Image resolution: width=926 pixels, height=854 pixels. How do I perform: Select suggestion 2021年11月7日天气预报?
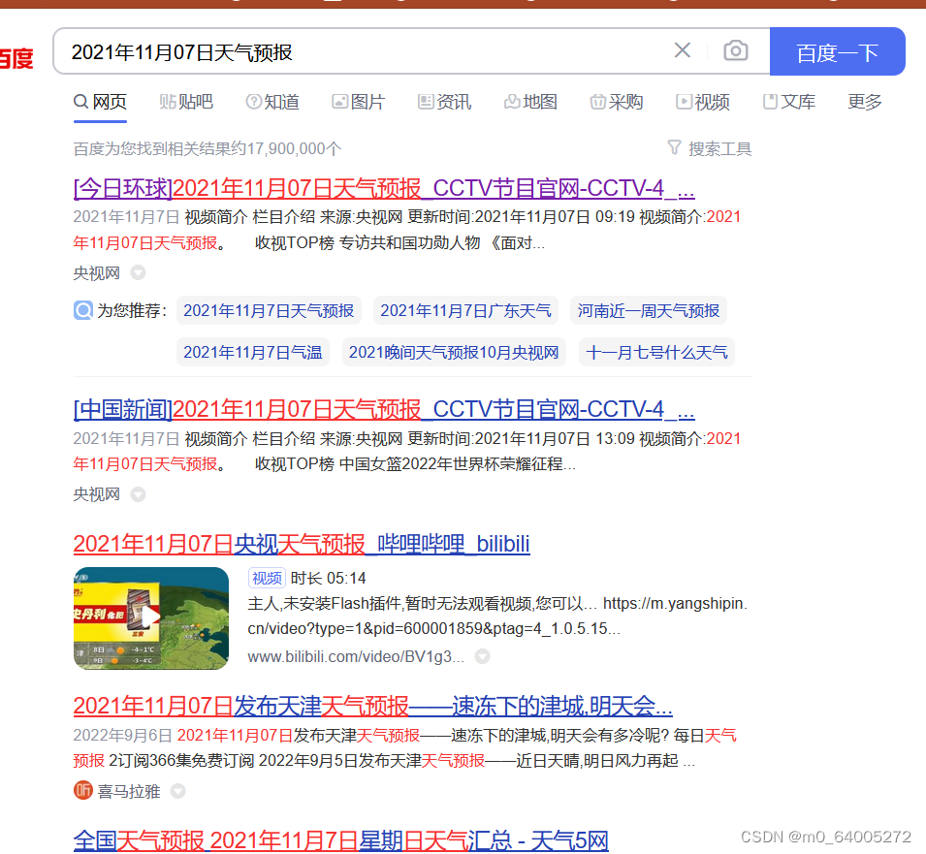pos(269,310)
